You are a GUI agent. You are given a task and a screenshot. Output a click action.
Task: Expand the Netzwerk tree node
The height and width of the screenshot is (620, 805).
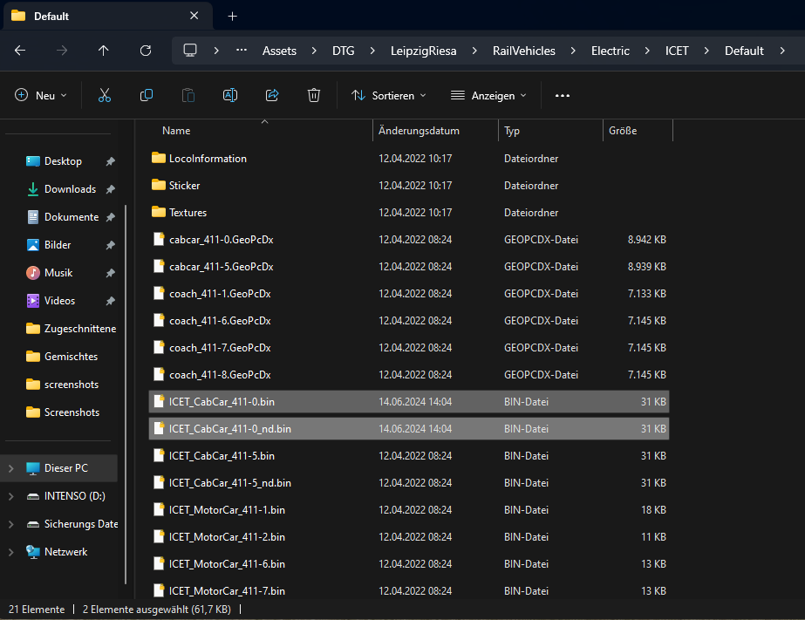(10, 552)
